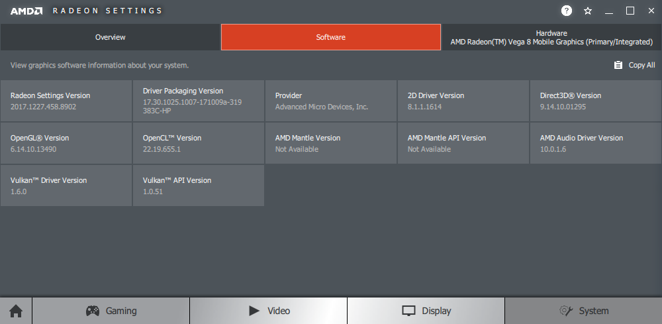662x324 pixels.
Task: Select the Direct3D Version tile
Action: pos(596,101)
